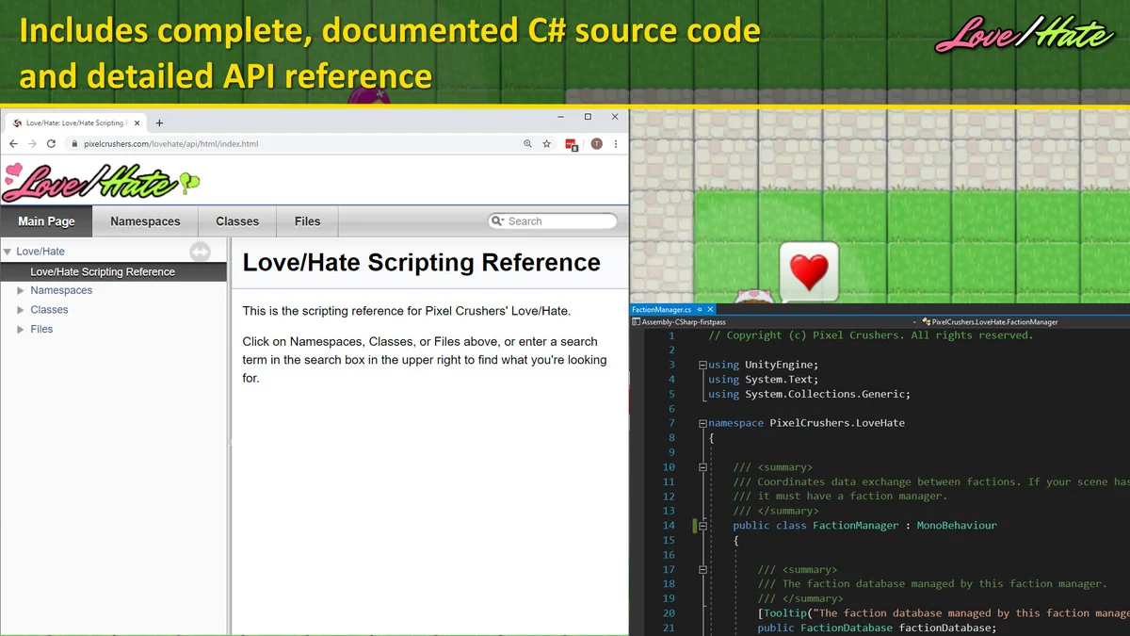Screen dimensions: 1130x636
Task: Switch to the Classes tab
Action: 236,221
